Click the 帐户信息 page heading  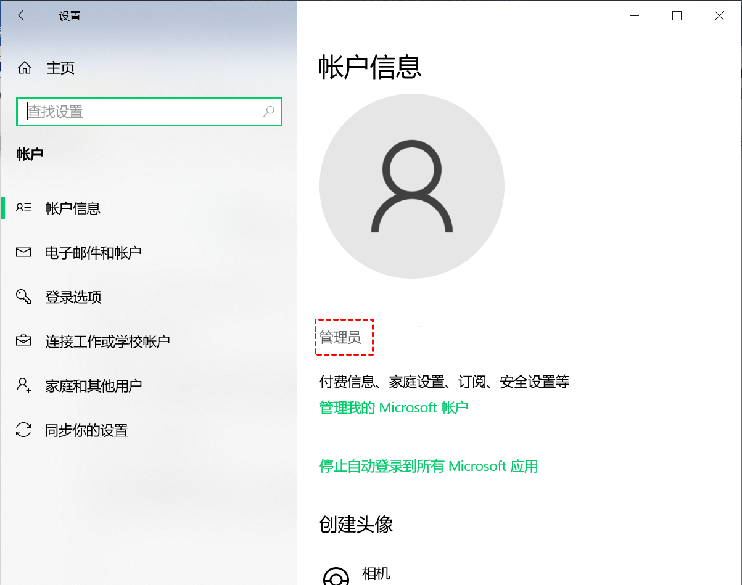click(x=370, y=67)
